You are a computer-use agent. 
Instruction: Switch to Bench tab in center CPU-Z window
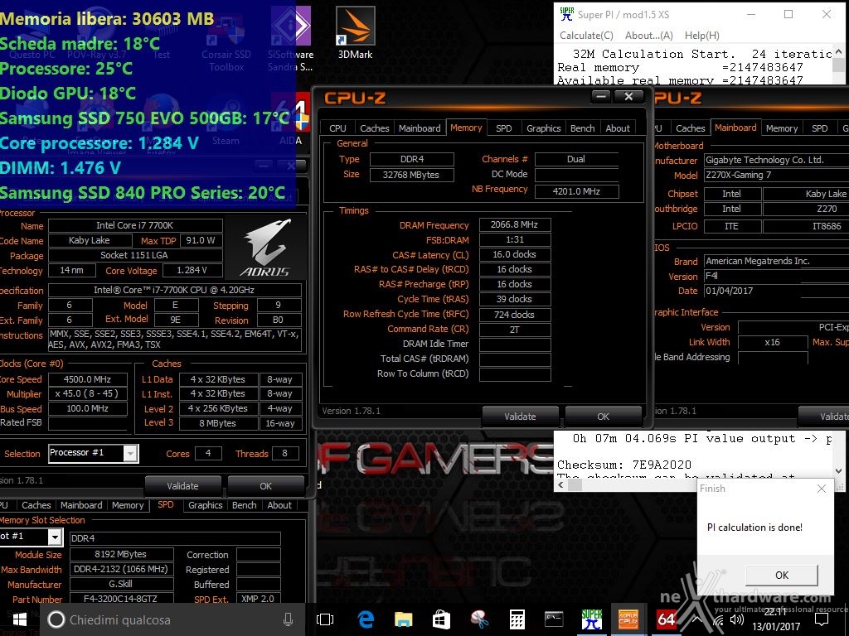click(x=582, y=128)
